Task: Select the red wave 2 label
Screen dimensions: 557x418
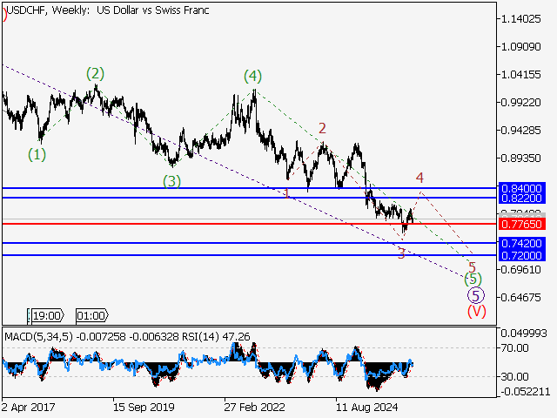Action: [322, 129]
